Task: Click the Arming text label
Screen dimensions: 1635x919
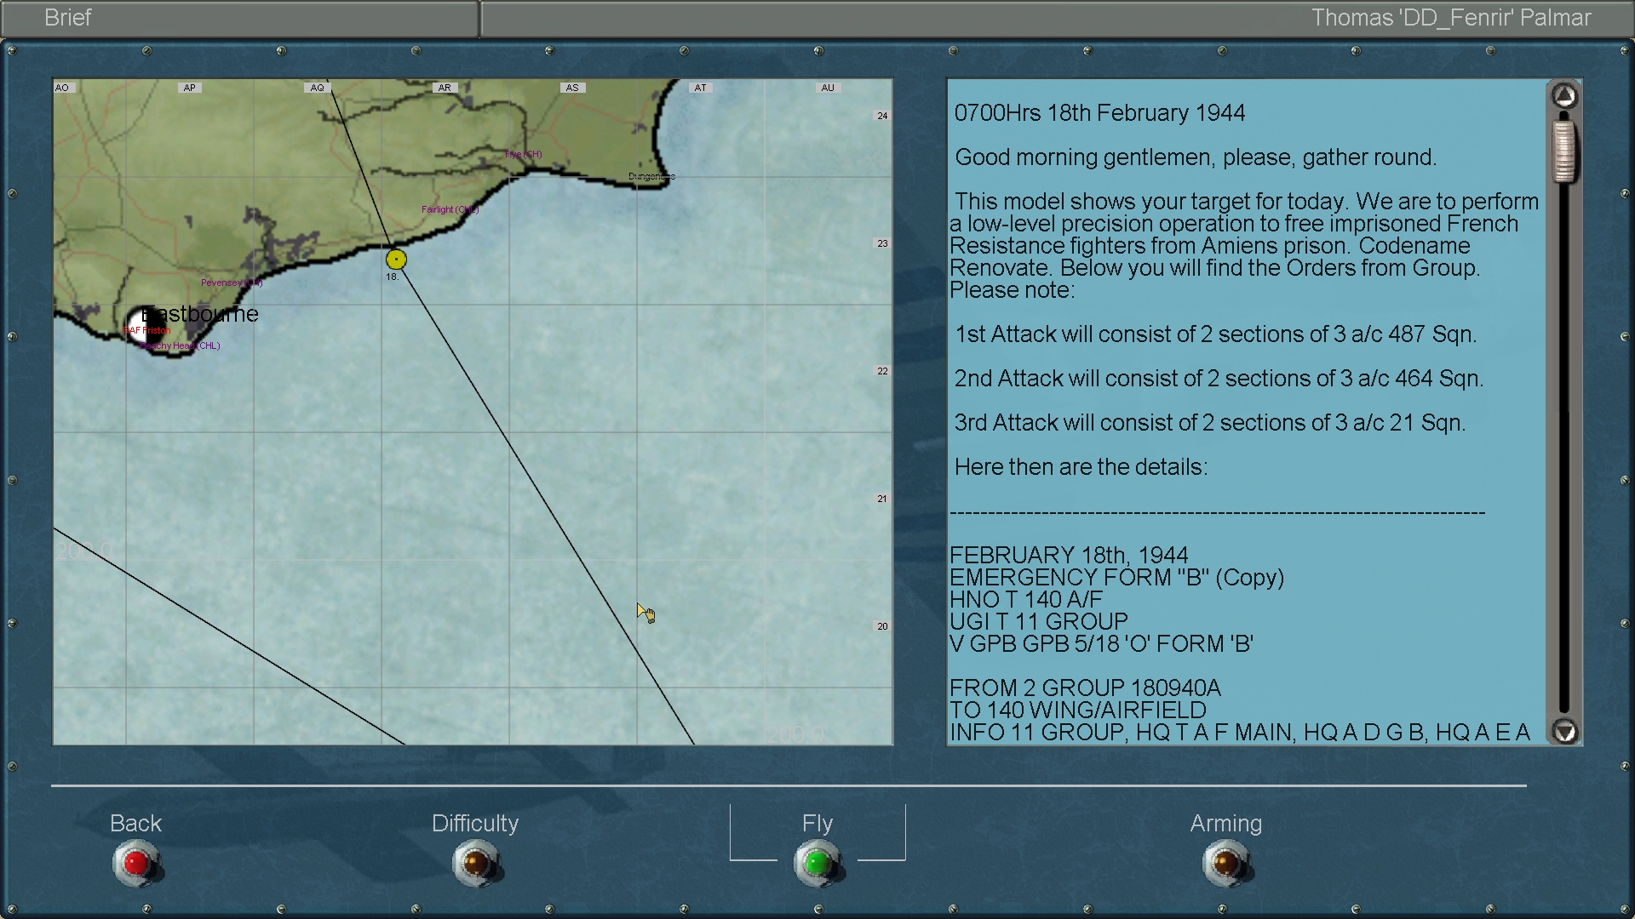Action: [x=1225, y=823]
